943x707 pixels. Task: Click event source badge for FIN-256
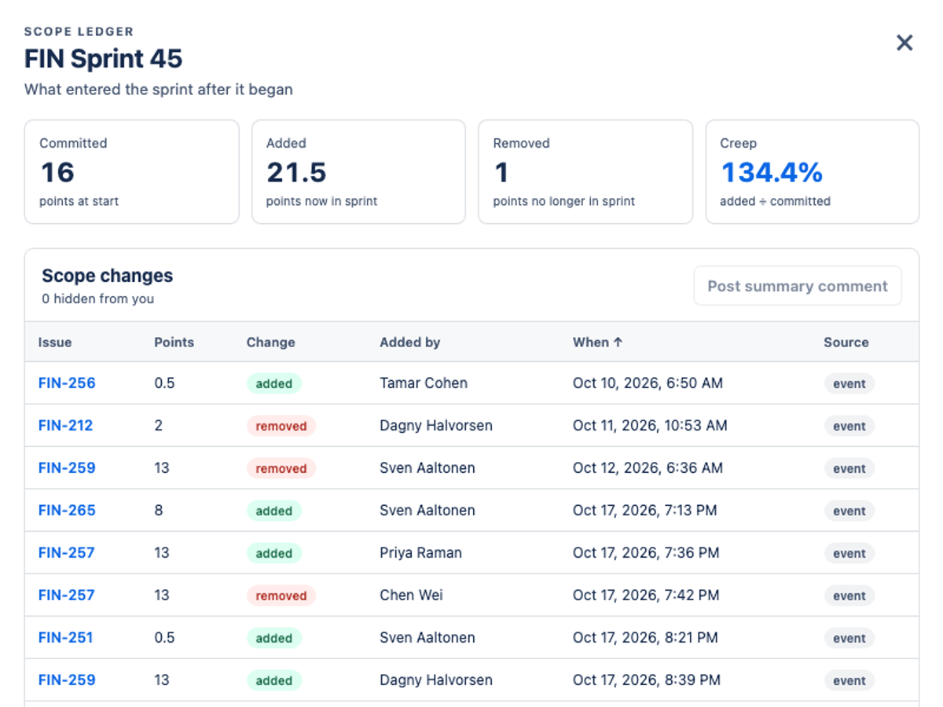coord(849,383)
